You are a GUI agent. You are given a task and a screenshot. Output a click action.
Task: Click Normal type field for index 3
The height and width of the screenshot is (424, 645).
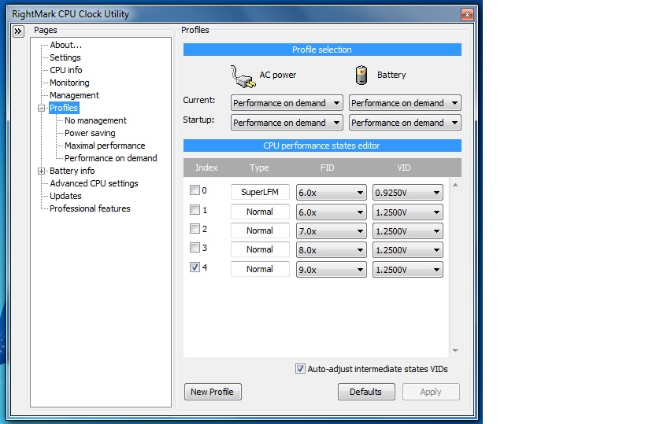point(260,249)
